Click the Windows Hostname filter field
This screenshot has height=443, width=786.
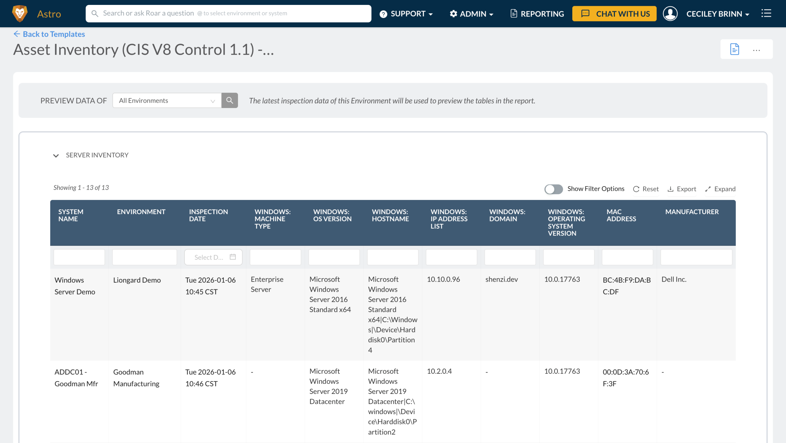393,257
